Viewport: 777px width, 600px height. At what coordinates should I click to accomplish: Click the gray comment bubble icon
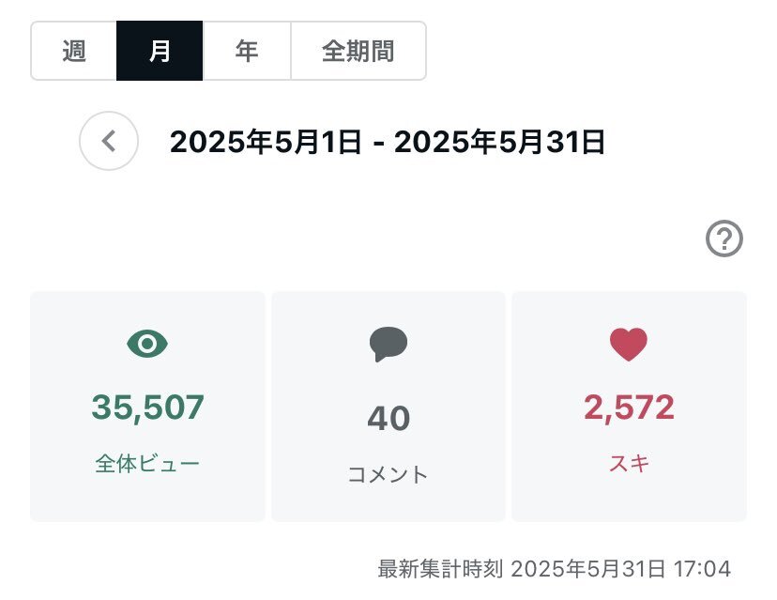click(x=388, y=345)
